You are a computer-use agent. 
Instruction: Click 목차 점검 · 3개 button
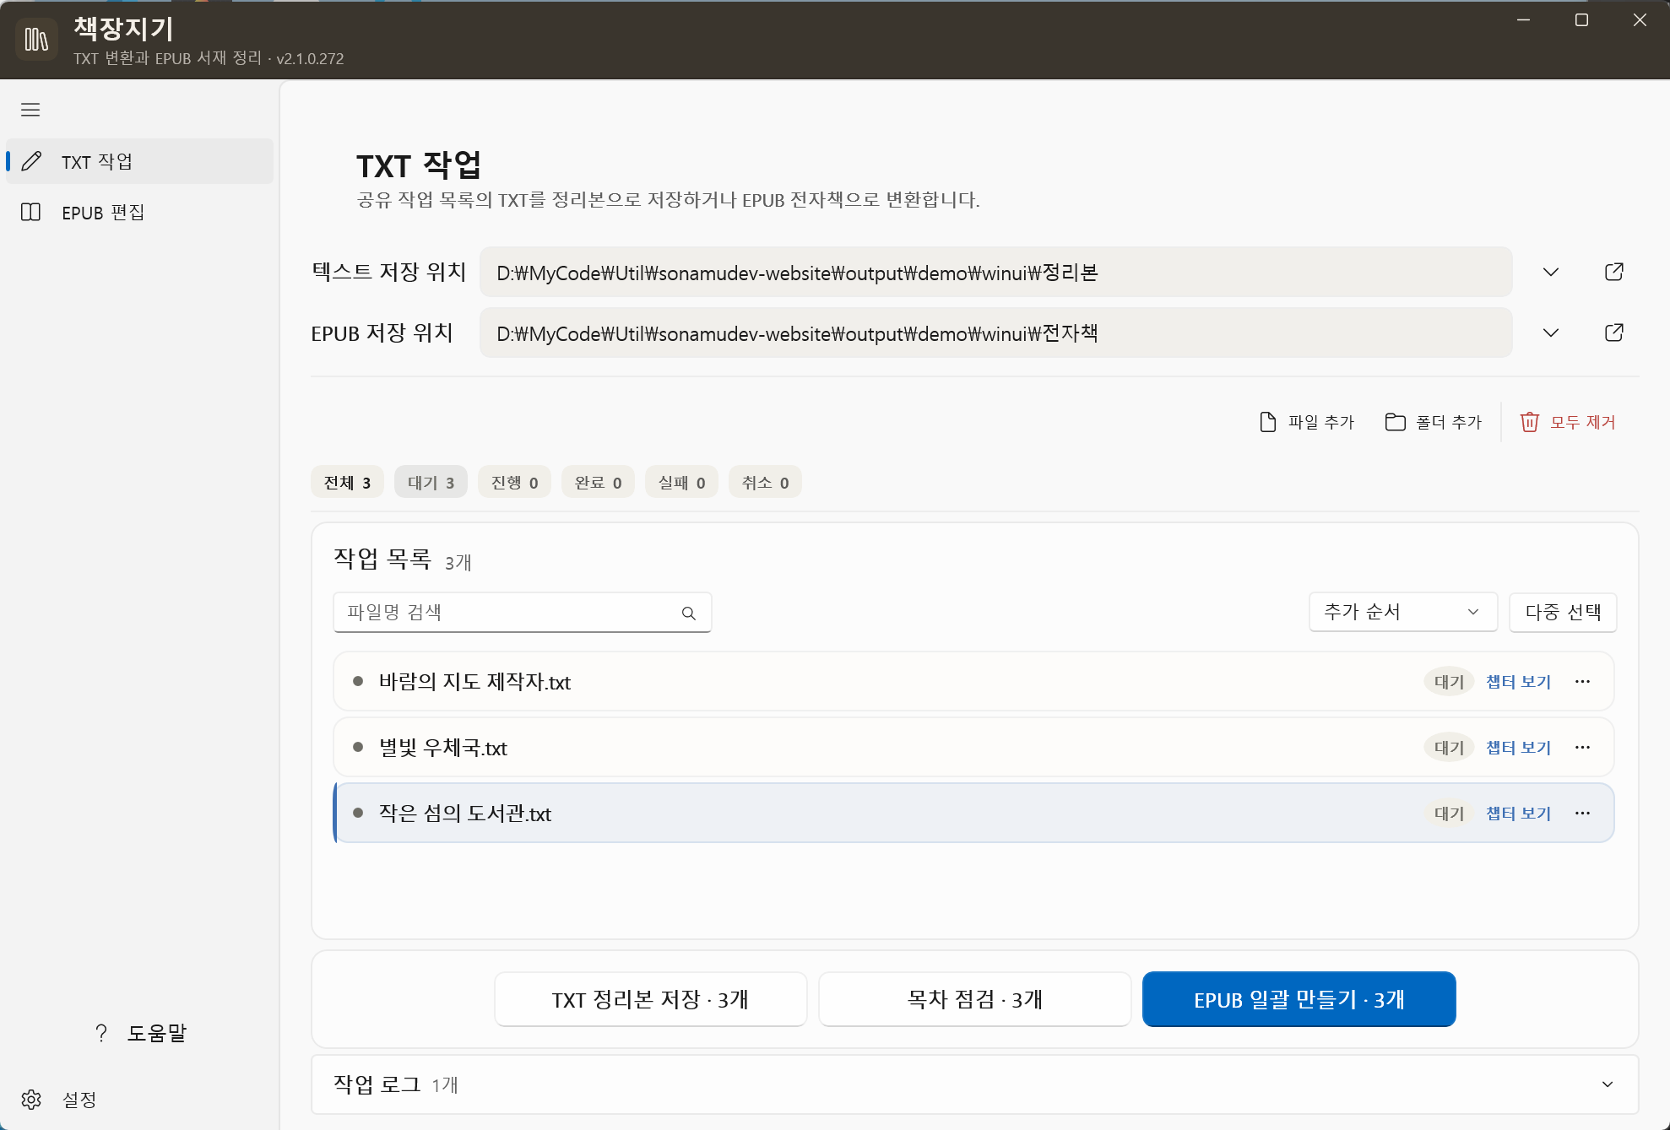click(974, 999)
